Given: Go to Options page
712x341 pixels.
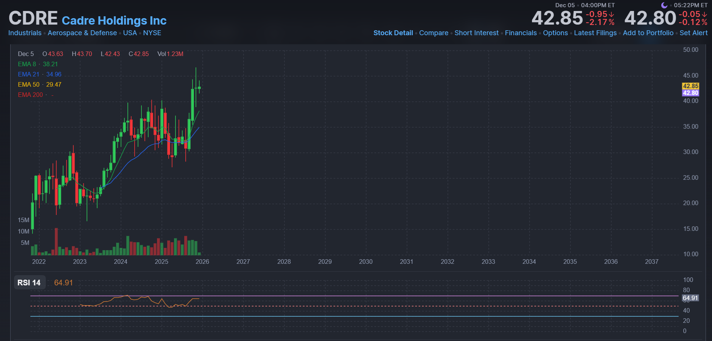Looking at the screenshot, I should pos(555,33).
